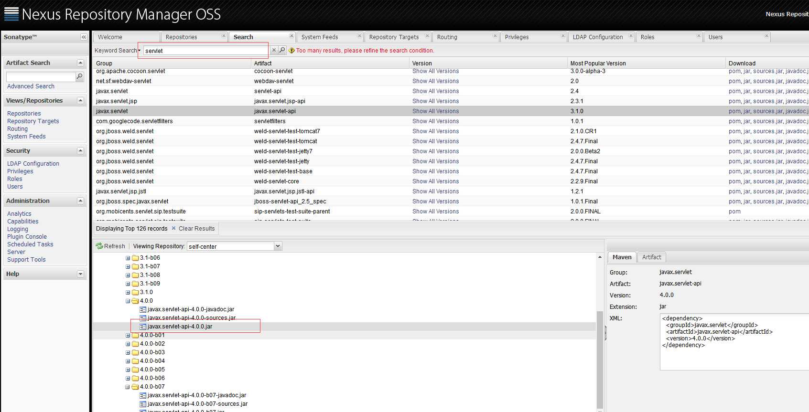Screen dimensions: 809x412
Task: Close the Routing tab
Action: click(495, 36)
